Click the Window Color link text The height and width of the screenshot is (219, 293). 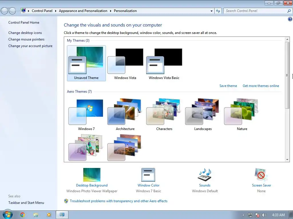click(149, 185)
